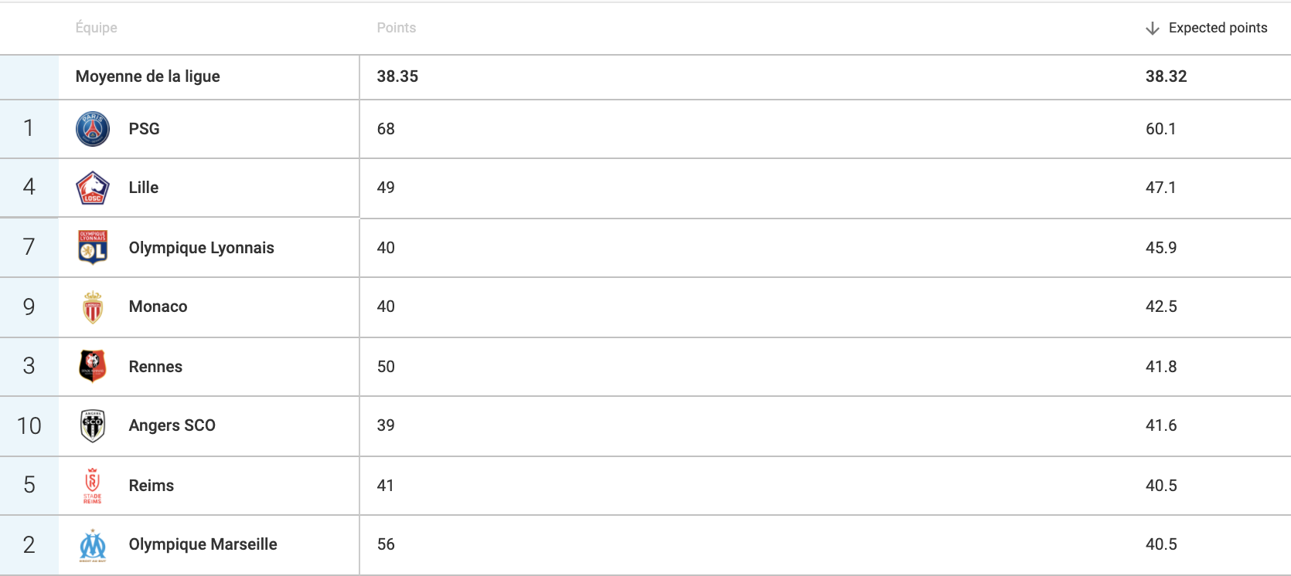Select the Olympique Lyonnais logo
This screenshot has width=1291, height=576.
[93, 247]
